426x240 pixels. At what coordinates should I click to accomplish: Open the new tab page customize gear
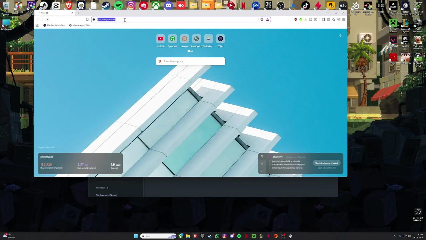[x=340, y=36]
